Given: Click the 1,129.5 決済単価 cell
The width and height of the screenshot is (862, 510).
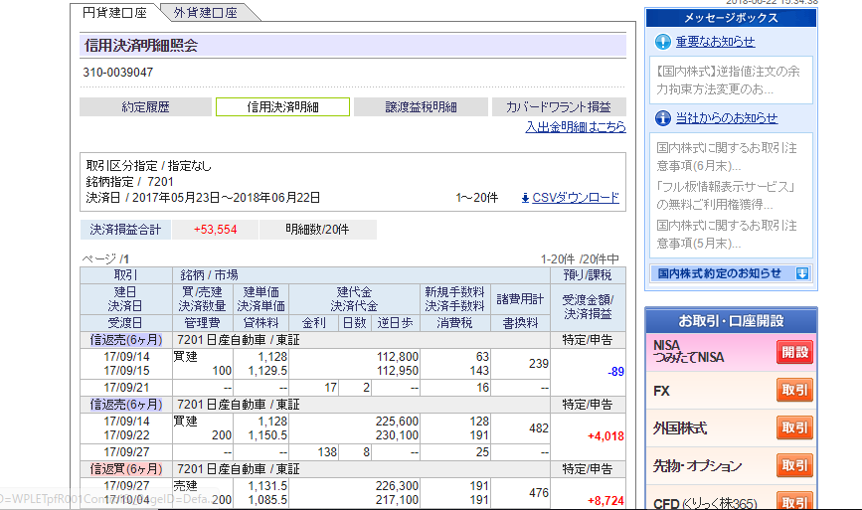Looking at the screenshot, I should 267,371.
